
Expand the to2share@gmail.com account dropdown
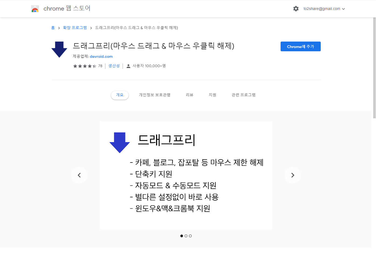coord(324,9)
